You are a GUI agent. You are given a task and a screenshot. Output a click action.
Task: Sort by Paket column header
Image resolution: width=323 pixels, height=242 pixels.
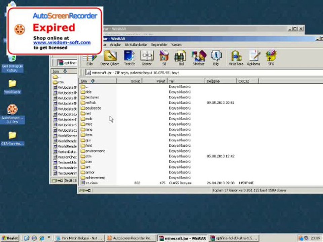tap(154, 81)
